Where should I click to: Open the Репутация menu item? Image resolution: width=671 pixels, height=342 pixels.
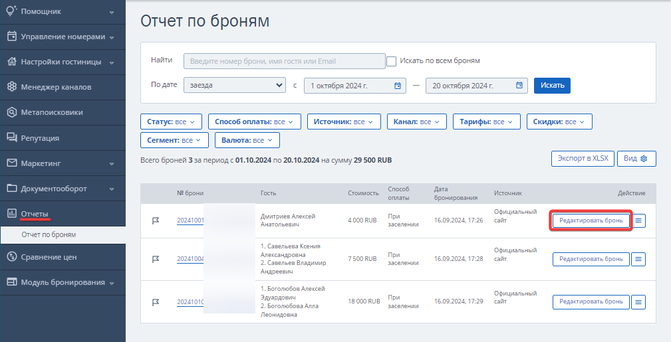click(63, 138)
